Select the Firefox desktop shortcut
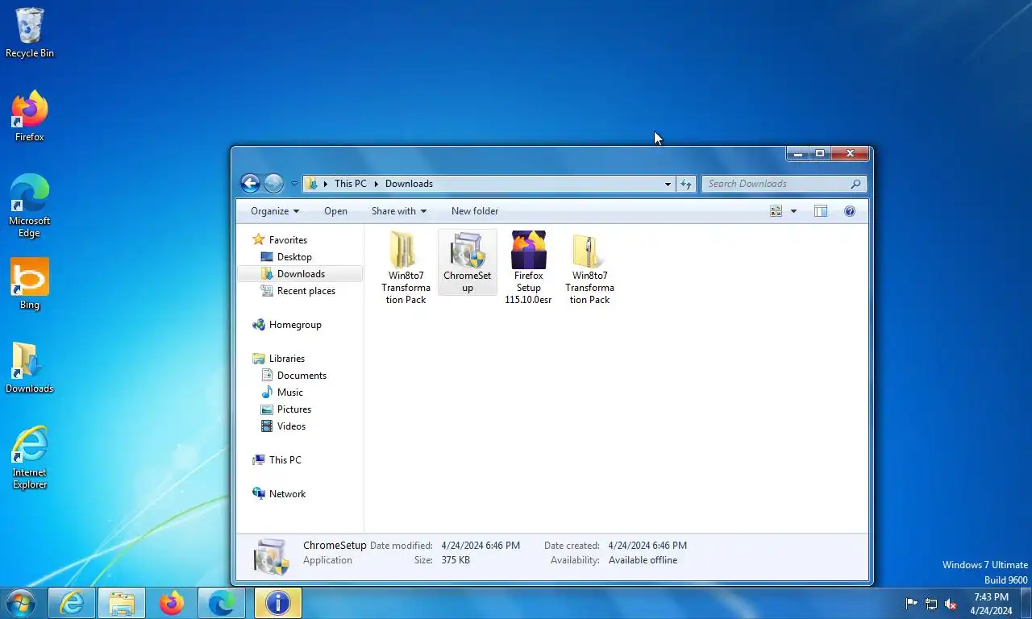Viewport: 1032px width, 619px height. [30, 117]
